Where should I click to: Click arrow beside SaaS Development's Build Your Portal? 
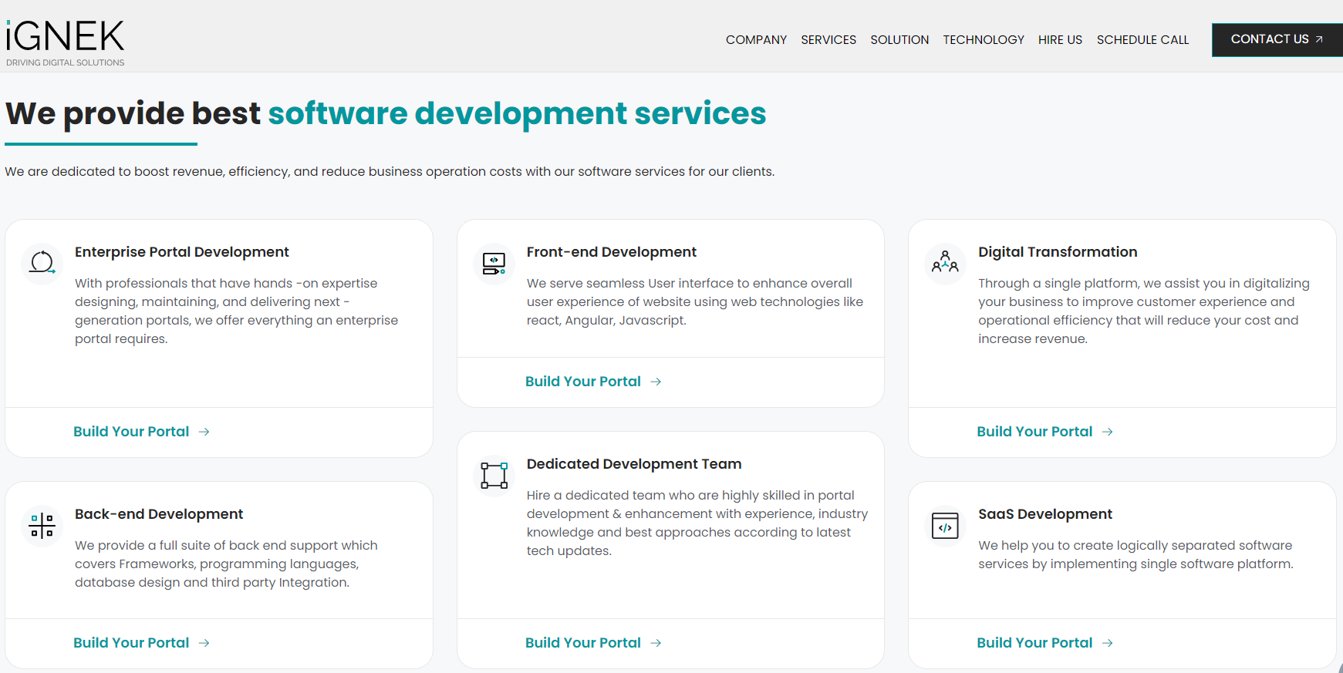pos(1108,643)
